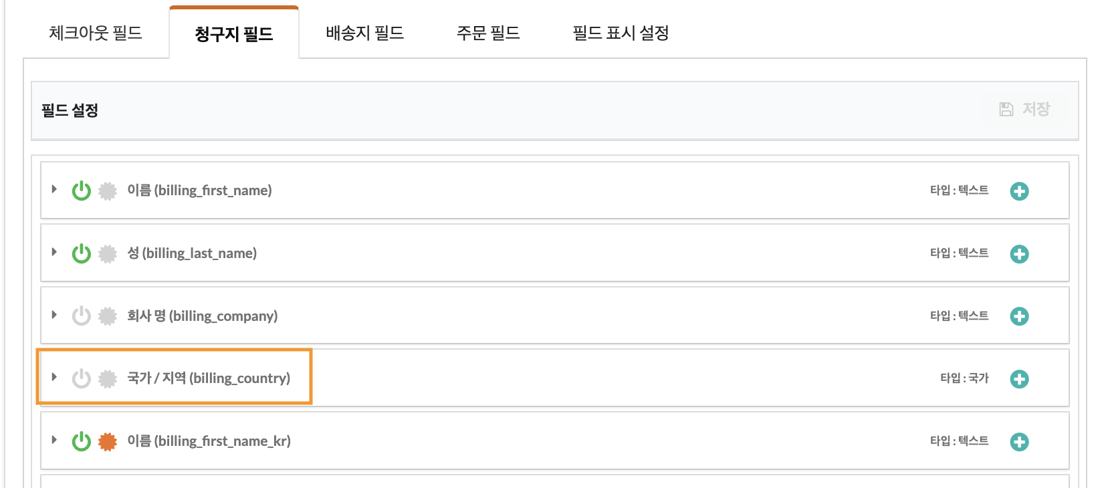Screen dimensions: 1098x488
Task: Enable billing_company field via power icon
Action: coord(82,316)
